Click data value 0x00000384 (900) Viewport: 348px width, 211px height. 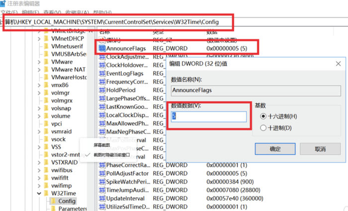coord(230,182)
